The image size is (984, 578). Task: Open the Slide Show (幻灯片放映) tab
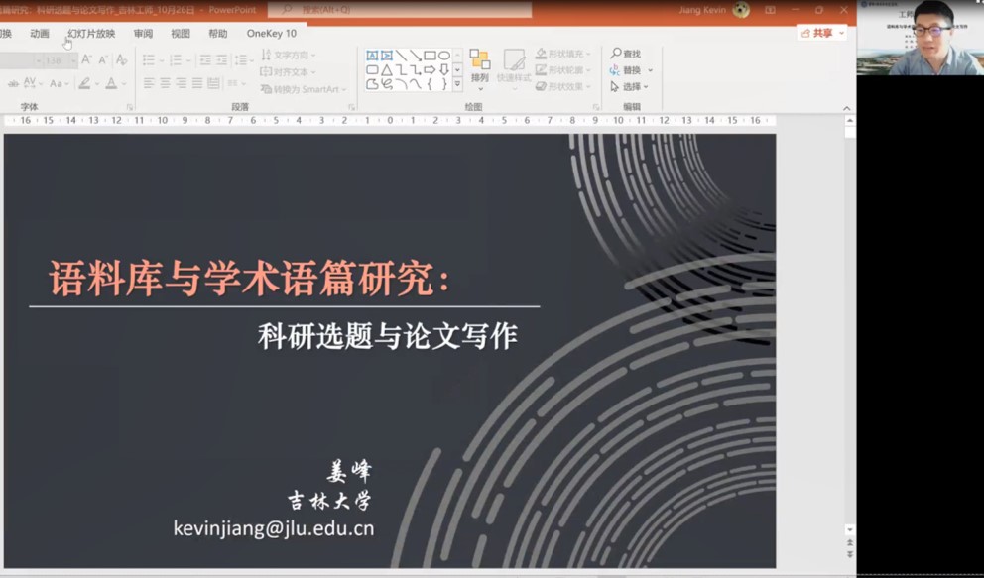[91, 33]
